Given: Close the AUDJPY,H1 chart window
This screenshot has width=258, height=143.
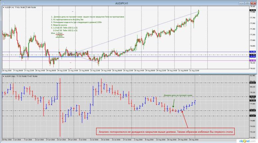Looking at the screenshot, I should coord(255,3).
